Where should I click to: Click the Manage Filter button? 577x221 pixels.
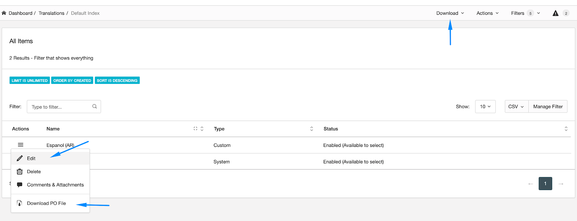pyautogui.click(x=548, y=107)
